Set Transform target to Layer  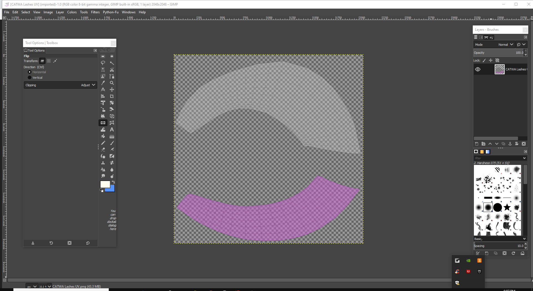42,61
